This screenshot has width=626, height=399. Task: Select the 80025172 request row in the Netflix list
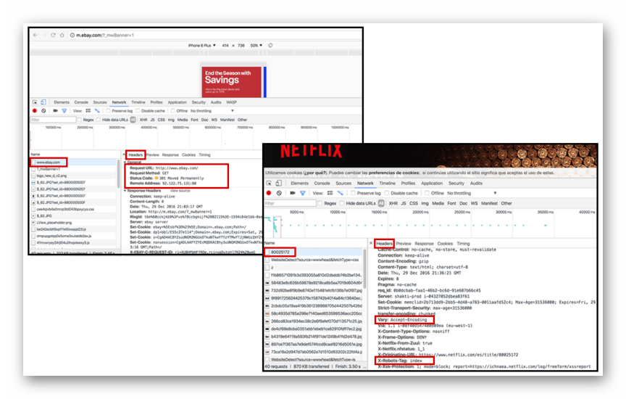(314, 252)
